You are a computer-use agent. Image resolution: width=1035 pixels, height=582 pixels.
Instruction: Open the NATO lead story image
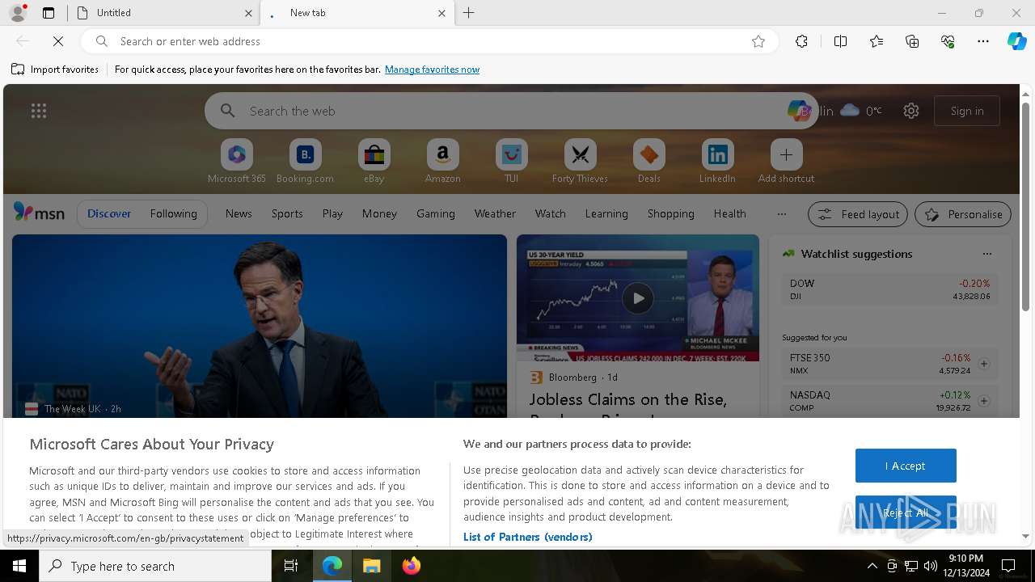pos(260,326)
